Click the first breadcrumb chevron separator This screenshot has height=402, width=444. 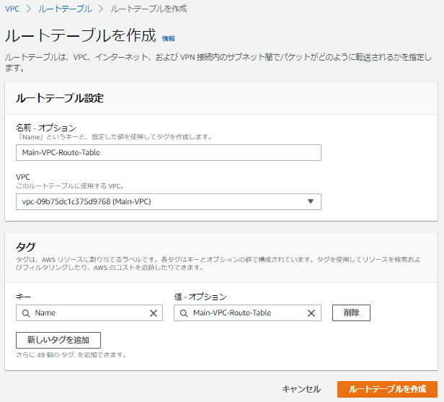tap(29, 9)
